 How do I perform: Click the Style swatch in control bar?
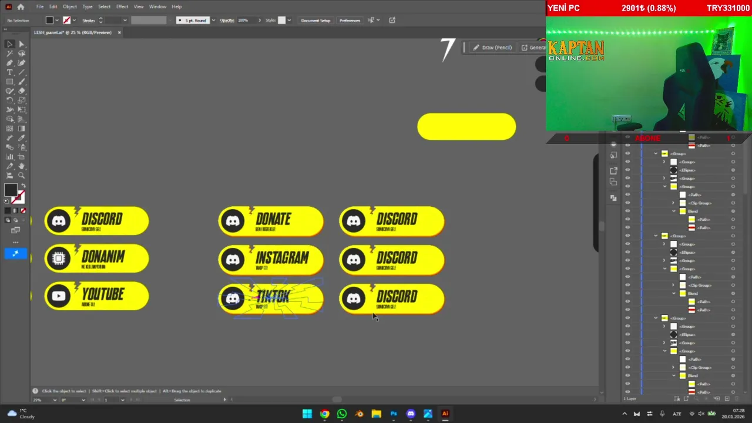pos(281,20)
